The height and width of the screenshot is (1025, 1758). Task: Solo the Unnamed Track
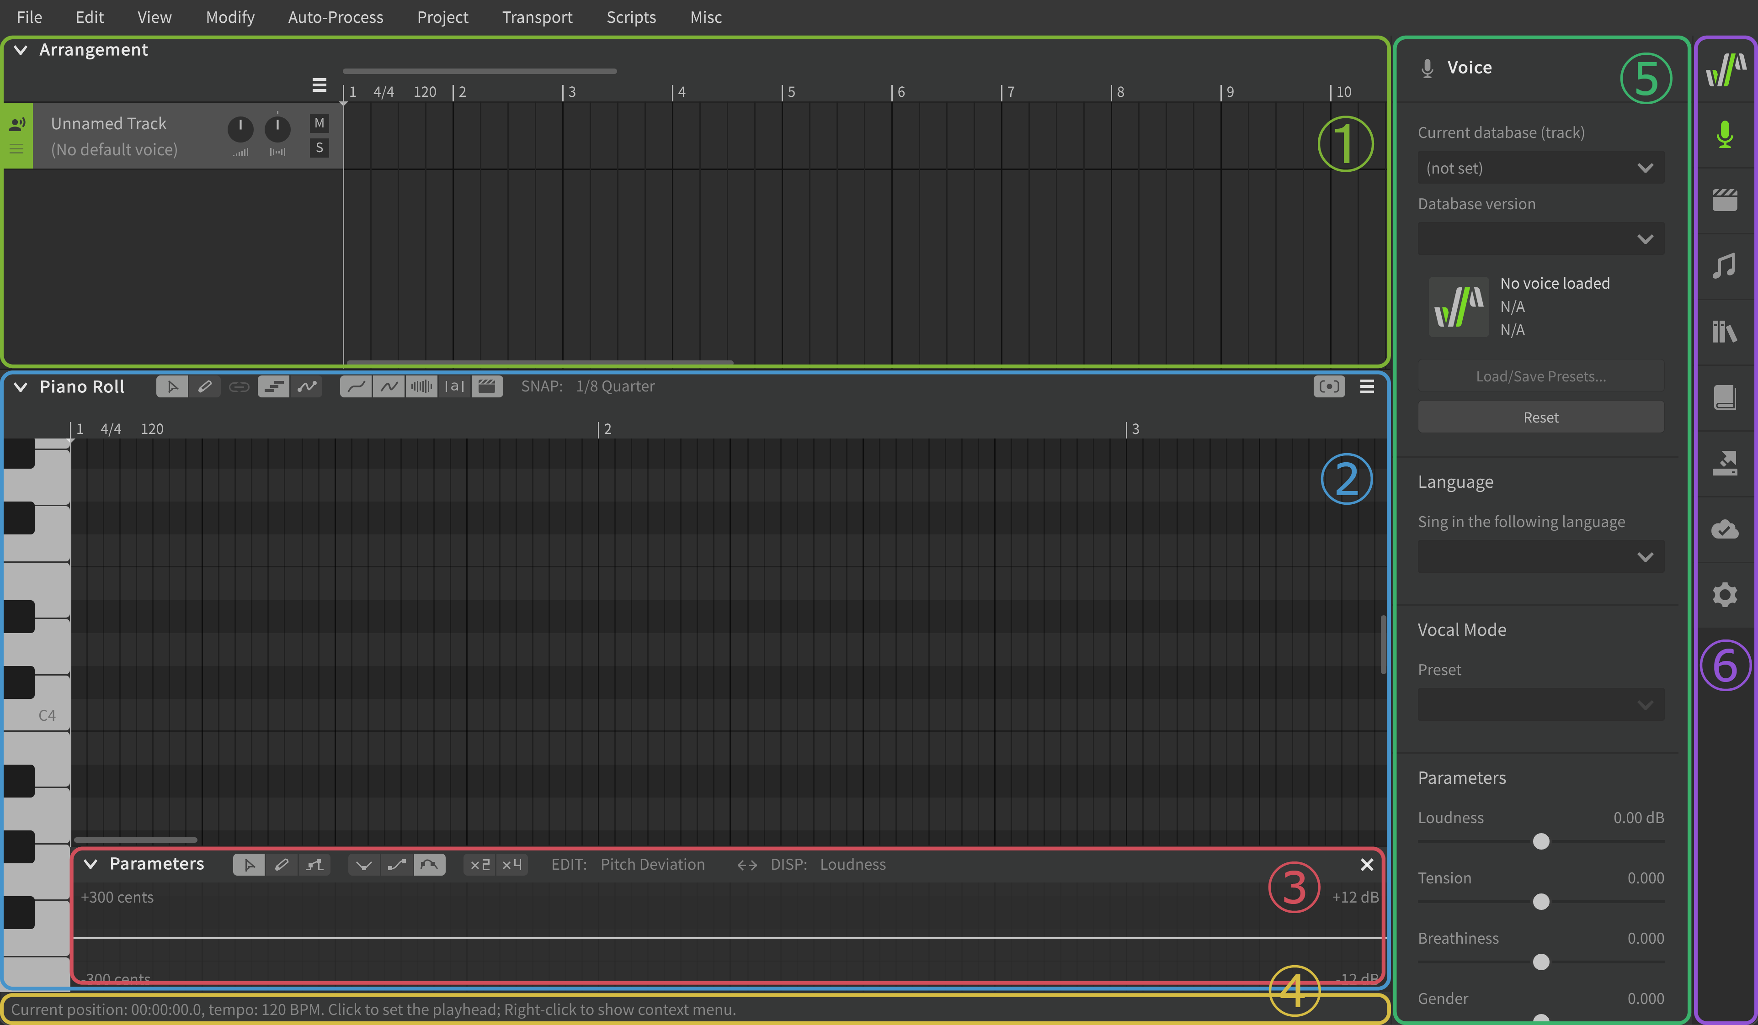point(319,148)
